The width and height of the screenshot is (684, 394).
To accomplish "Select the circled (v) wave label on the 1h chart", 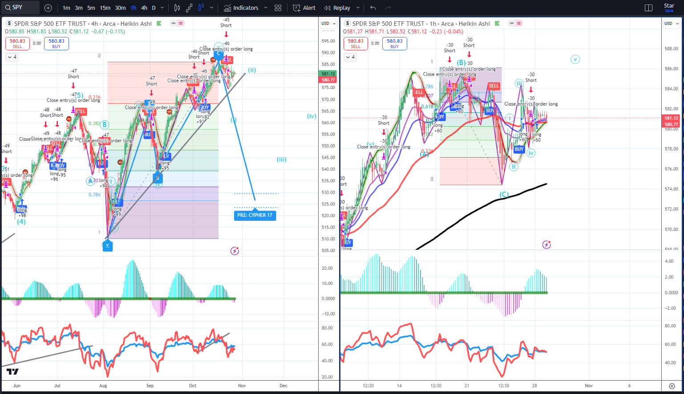I will click(575, 59).
